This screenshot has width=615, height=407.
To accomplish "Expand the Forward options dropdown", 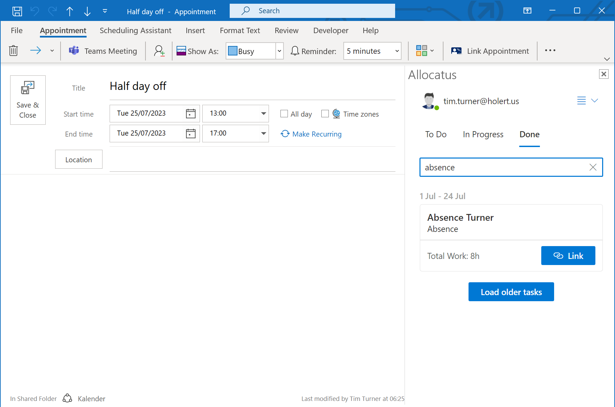I will coord(52,51).
